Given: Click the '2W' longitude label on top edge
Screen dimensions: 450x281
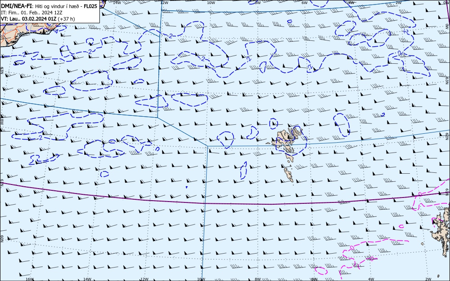Looking at the screenshot, I should 398,3.
